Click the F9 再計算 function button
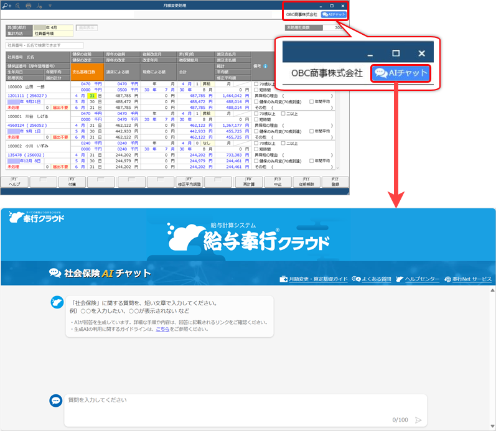The width and height of the screenshot is (496, 431). (x=249, y=182)
